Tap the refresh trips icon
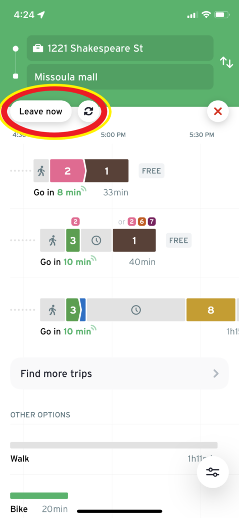This screenshot has width=239, height=518. (x=88, y=111)
